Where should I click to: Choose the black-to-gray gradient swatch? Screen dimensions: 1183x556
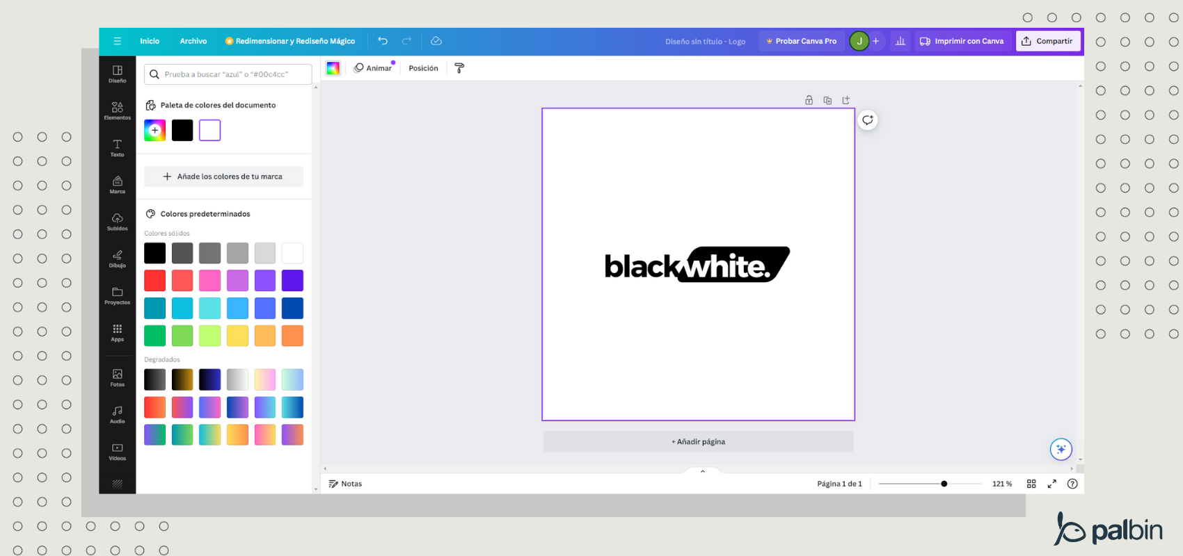[x=154, y=379]
